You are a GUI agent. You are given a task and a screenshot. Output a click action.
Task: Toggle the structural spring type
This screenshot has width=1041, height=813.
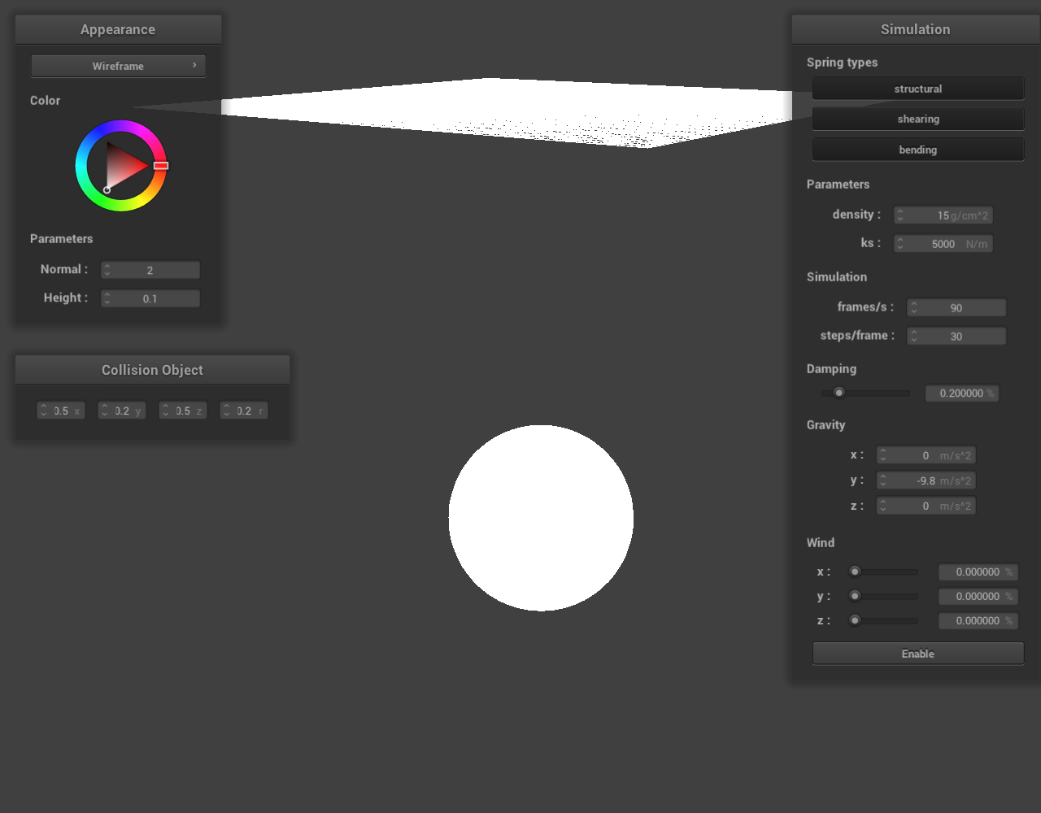tap(917, 89)
